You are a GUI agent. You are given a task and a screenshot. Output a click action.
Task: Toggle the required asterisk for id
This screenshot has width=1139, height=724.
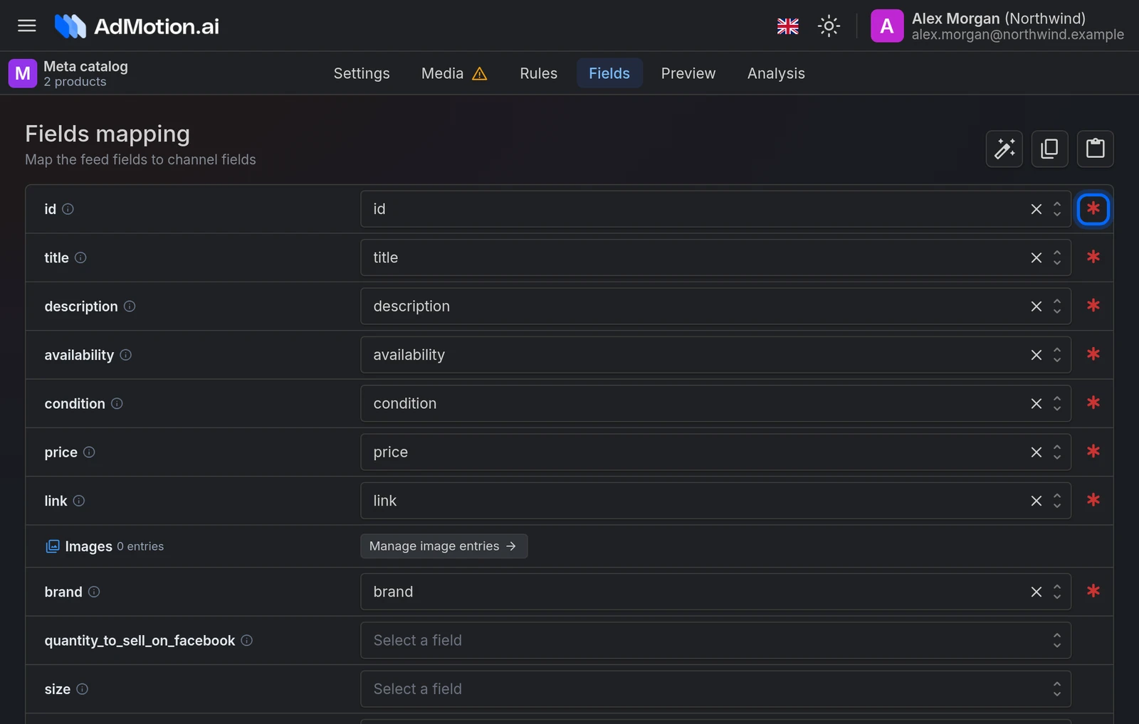tap(1093, 209)
